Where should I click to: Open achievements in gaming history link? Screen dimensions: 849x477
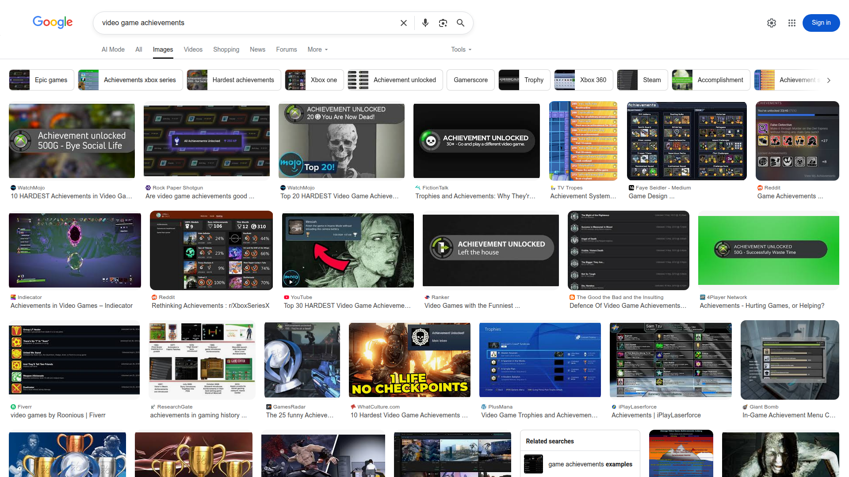[x=199, y=415]
